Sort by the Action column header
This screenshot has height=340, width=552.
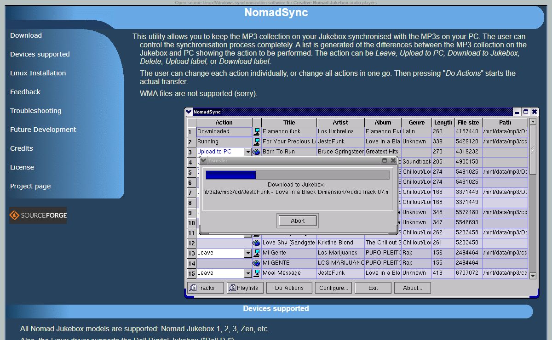pyautogui.click(x=224, y=123)
